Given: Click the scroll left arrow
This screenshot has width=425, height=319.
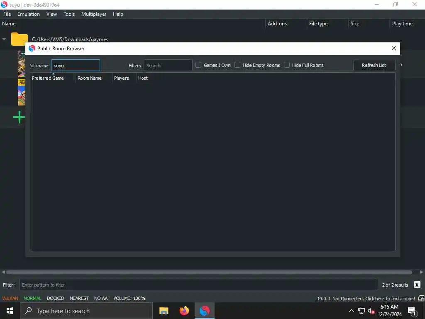Looking at the screenshot, I should point(3,272).
